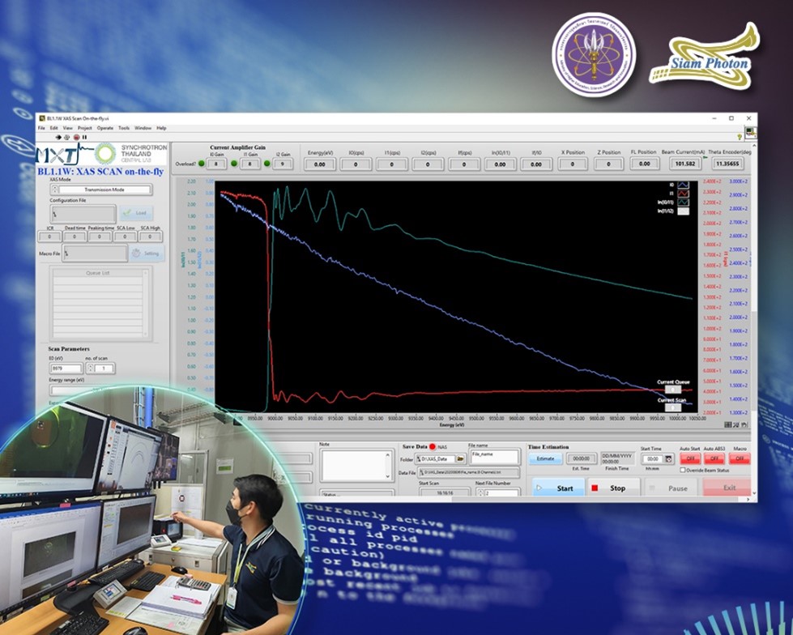Open the Tools menu
The height and width of the screenshot is (635, 793).
coord(124,128)
